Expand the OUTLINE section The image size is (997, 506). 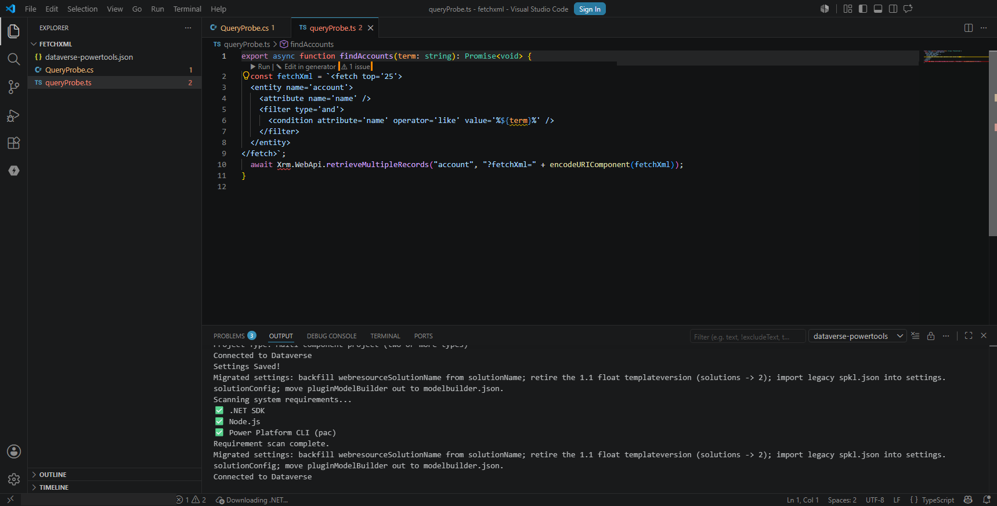(x=115, y=475)
